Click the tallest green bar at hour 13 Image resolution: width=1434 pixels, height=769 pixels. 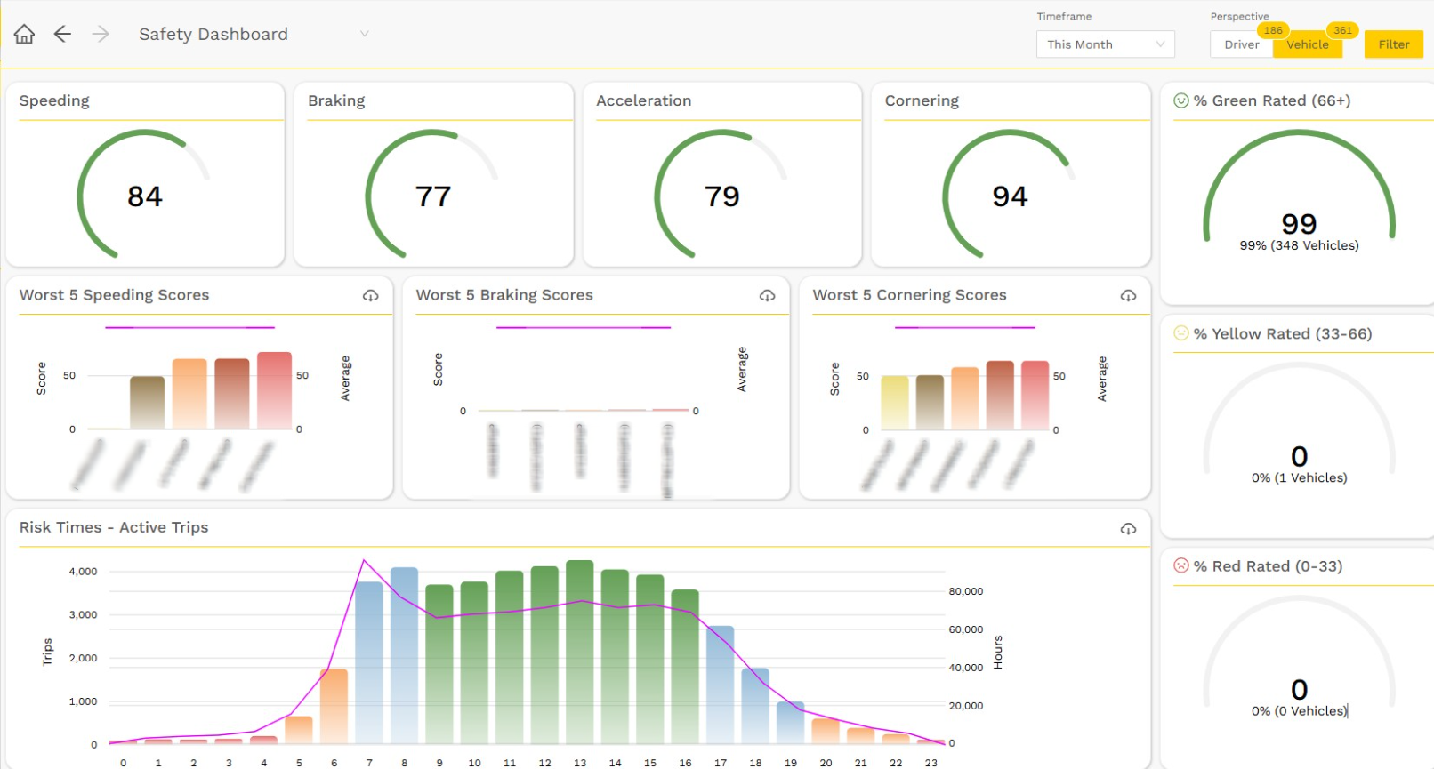point(580,652)
